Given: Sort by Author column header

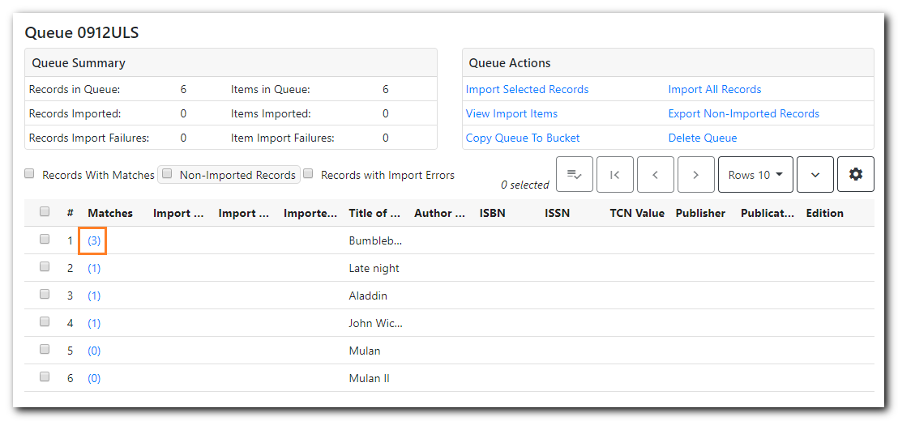Looking at the screenshot, I should [440, 213].
